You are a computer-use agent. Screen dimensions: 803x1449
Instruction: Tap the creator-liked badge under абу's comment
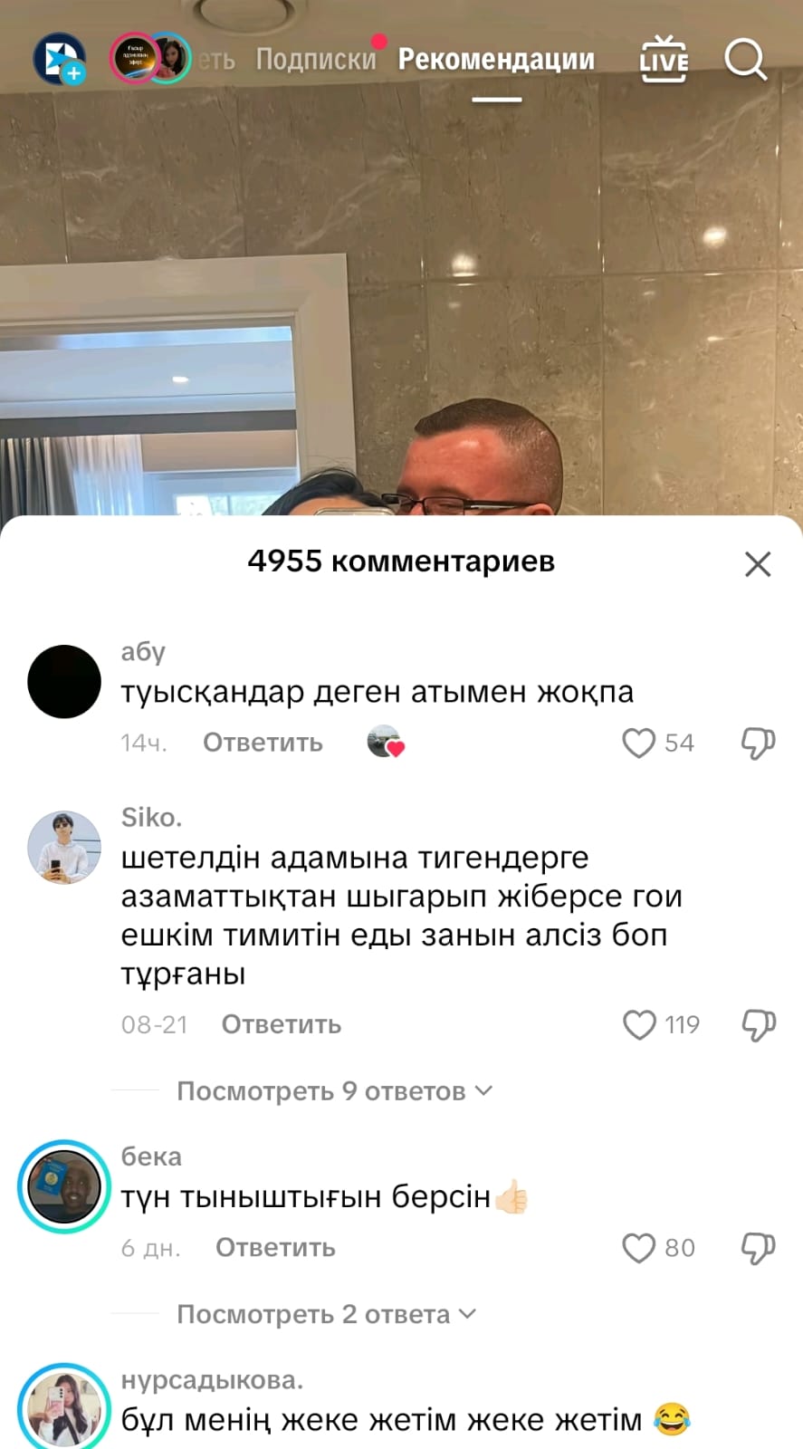point(386,742)
